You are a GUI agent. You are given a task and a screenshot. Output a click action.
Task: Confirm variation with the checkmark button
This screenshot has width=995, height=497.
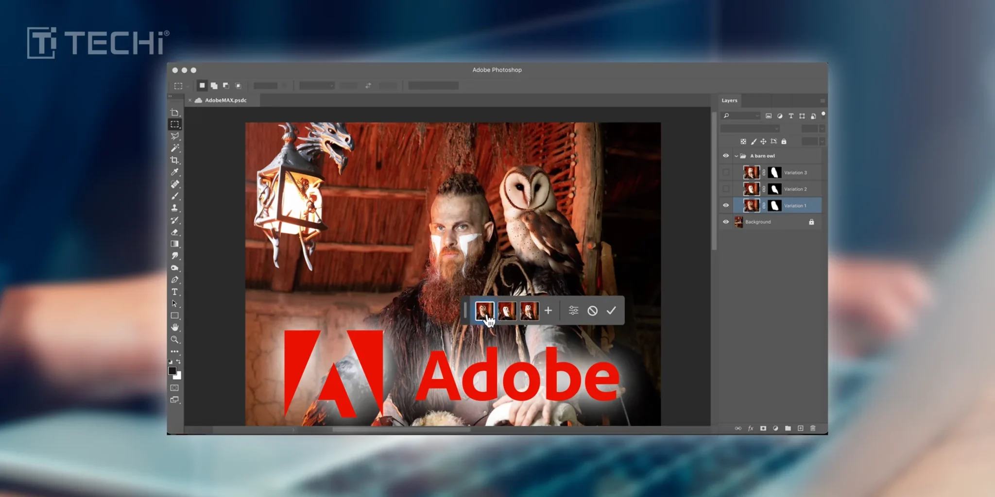(x=611, y=310)
